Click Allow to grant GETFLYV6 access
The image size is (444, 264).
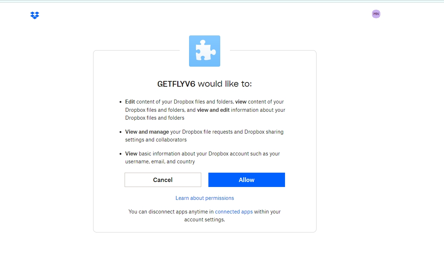[x=247, y=180]
